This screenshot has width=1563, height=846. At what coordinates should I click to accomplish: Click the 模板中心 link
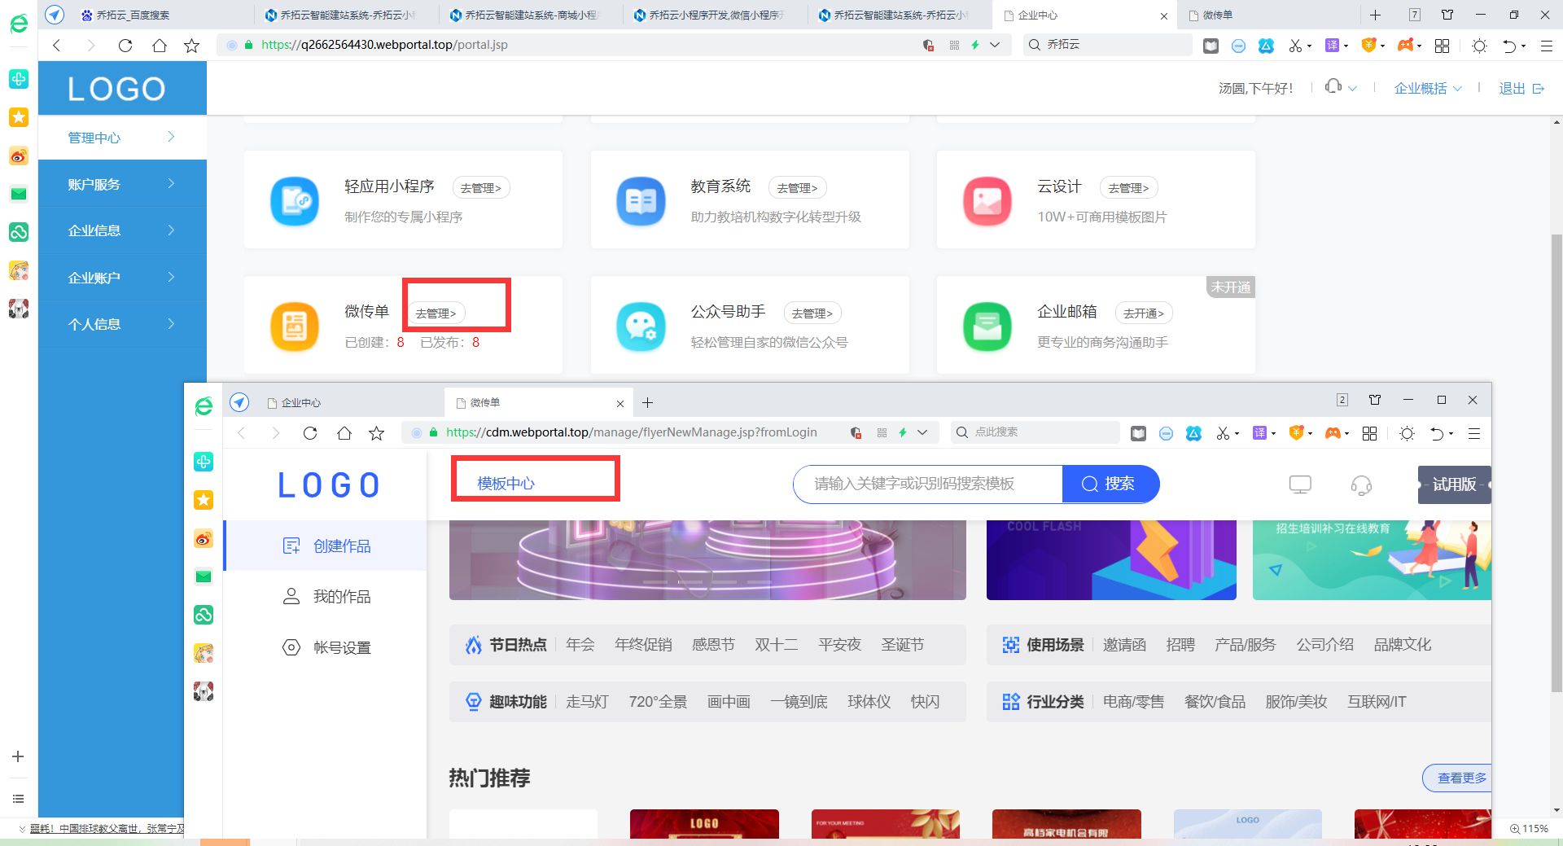click(x=506, y=484)
